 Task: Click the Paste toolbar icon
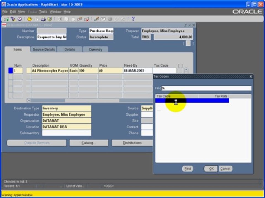pyautogui.click(x=73, y=19)
